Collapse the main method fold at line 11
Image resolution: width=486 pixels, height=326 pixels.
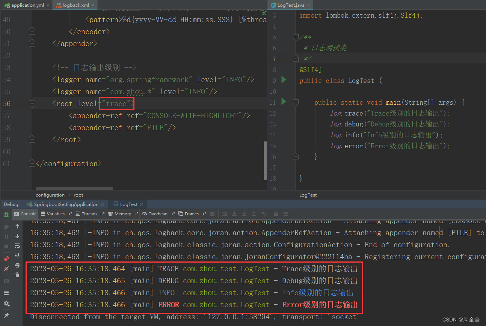296,102
